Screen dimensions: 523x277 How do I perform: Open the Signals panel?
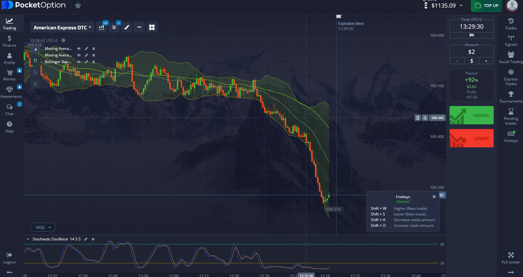point(511,41)
